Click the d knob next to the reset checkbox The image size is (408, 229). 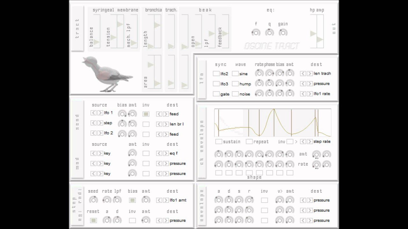pyautogui.click(x=117, y=220)
